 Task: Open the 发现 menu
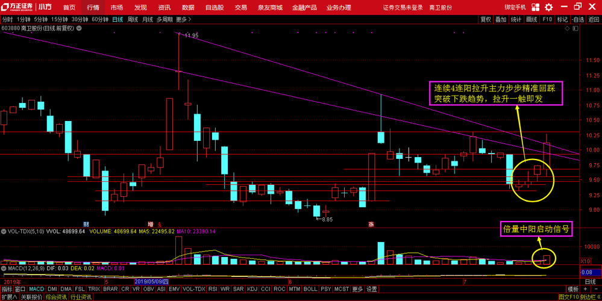[x=140, y=8]
